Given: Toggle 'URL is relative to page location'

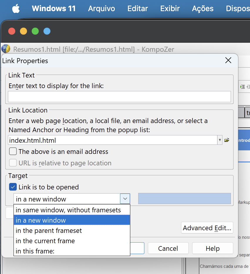Looking at the screenshot, I should tap(13, 163).
